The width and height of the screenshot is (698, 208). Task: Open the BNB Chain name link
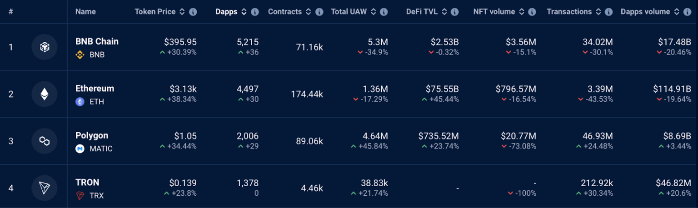click(x=97, y=41)
